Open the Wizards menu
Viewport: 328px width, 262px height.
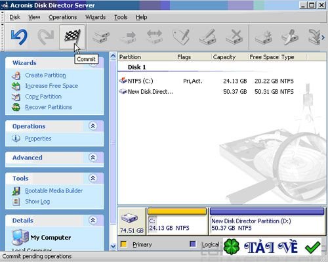[95, 17]
